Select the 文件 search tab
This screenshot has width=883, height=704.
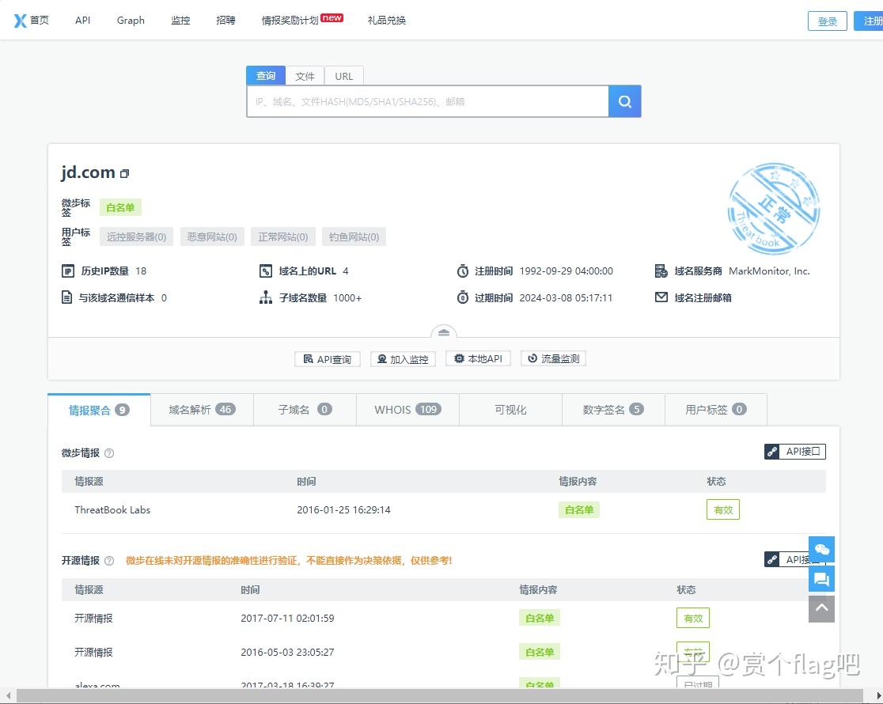[x=305, y=76]
